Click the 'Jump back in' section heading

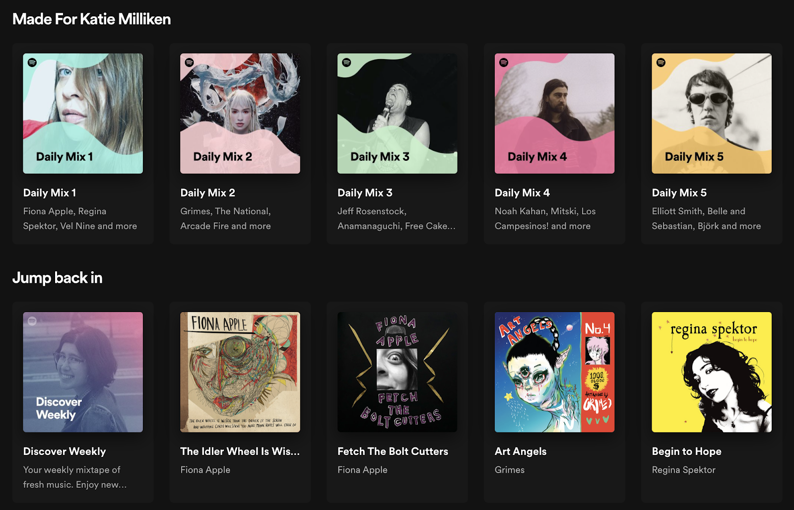pyautogui.click(x=57, y=278)
